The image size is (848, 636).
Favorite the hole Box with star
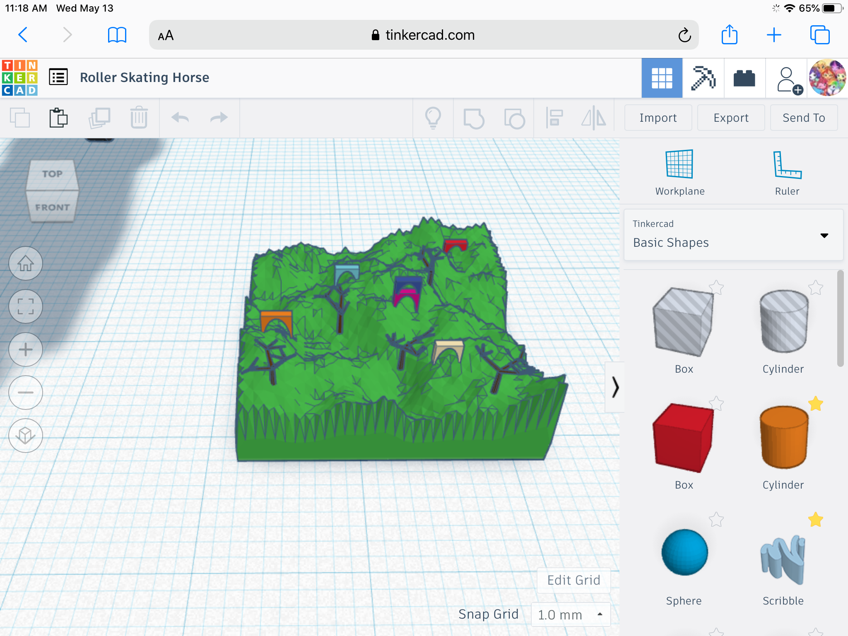716,287
